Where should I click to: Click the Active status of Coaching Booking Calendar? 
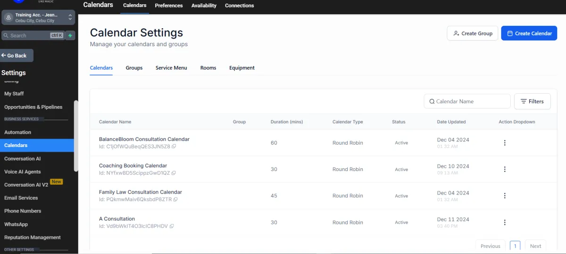[x=401, y=170]
